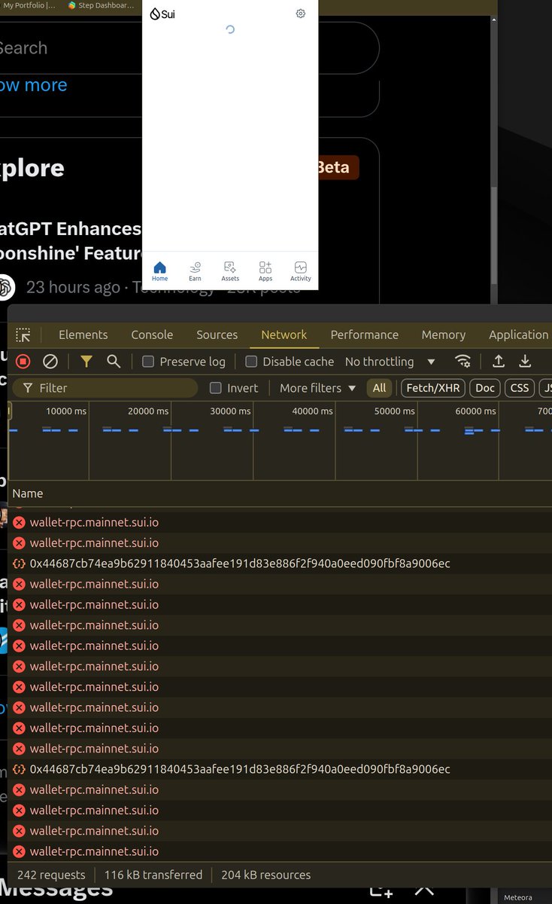Switch to Step Dashboard browser tab

101,5
